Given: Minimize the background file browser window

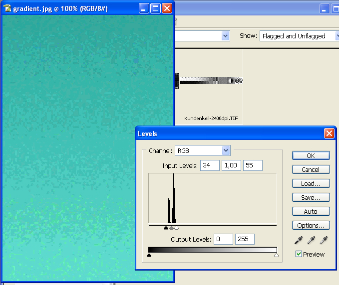Looking at the screenshot, I should (x=324, y=9).
